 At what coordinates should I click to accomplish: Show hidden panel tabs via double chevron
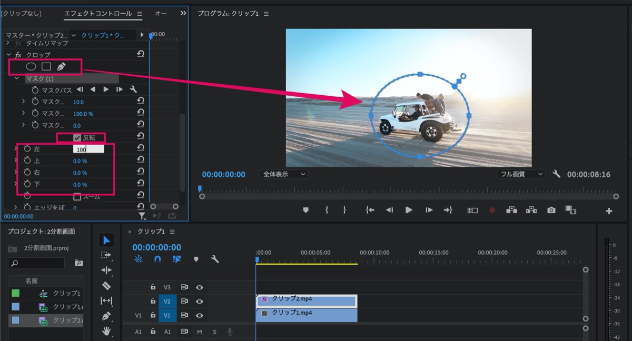[x=183, y=13]
